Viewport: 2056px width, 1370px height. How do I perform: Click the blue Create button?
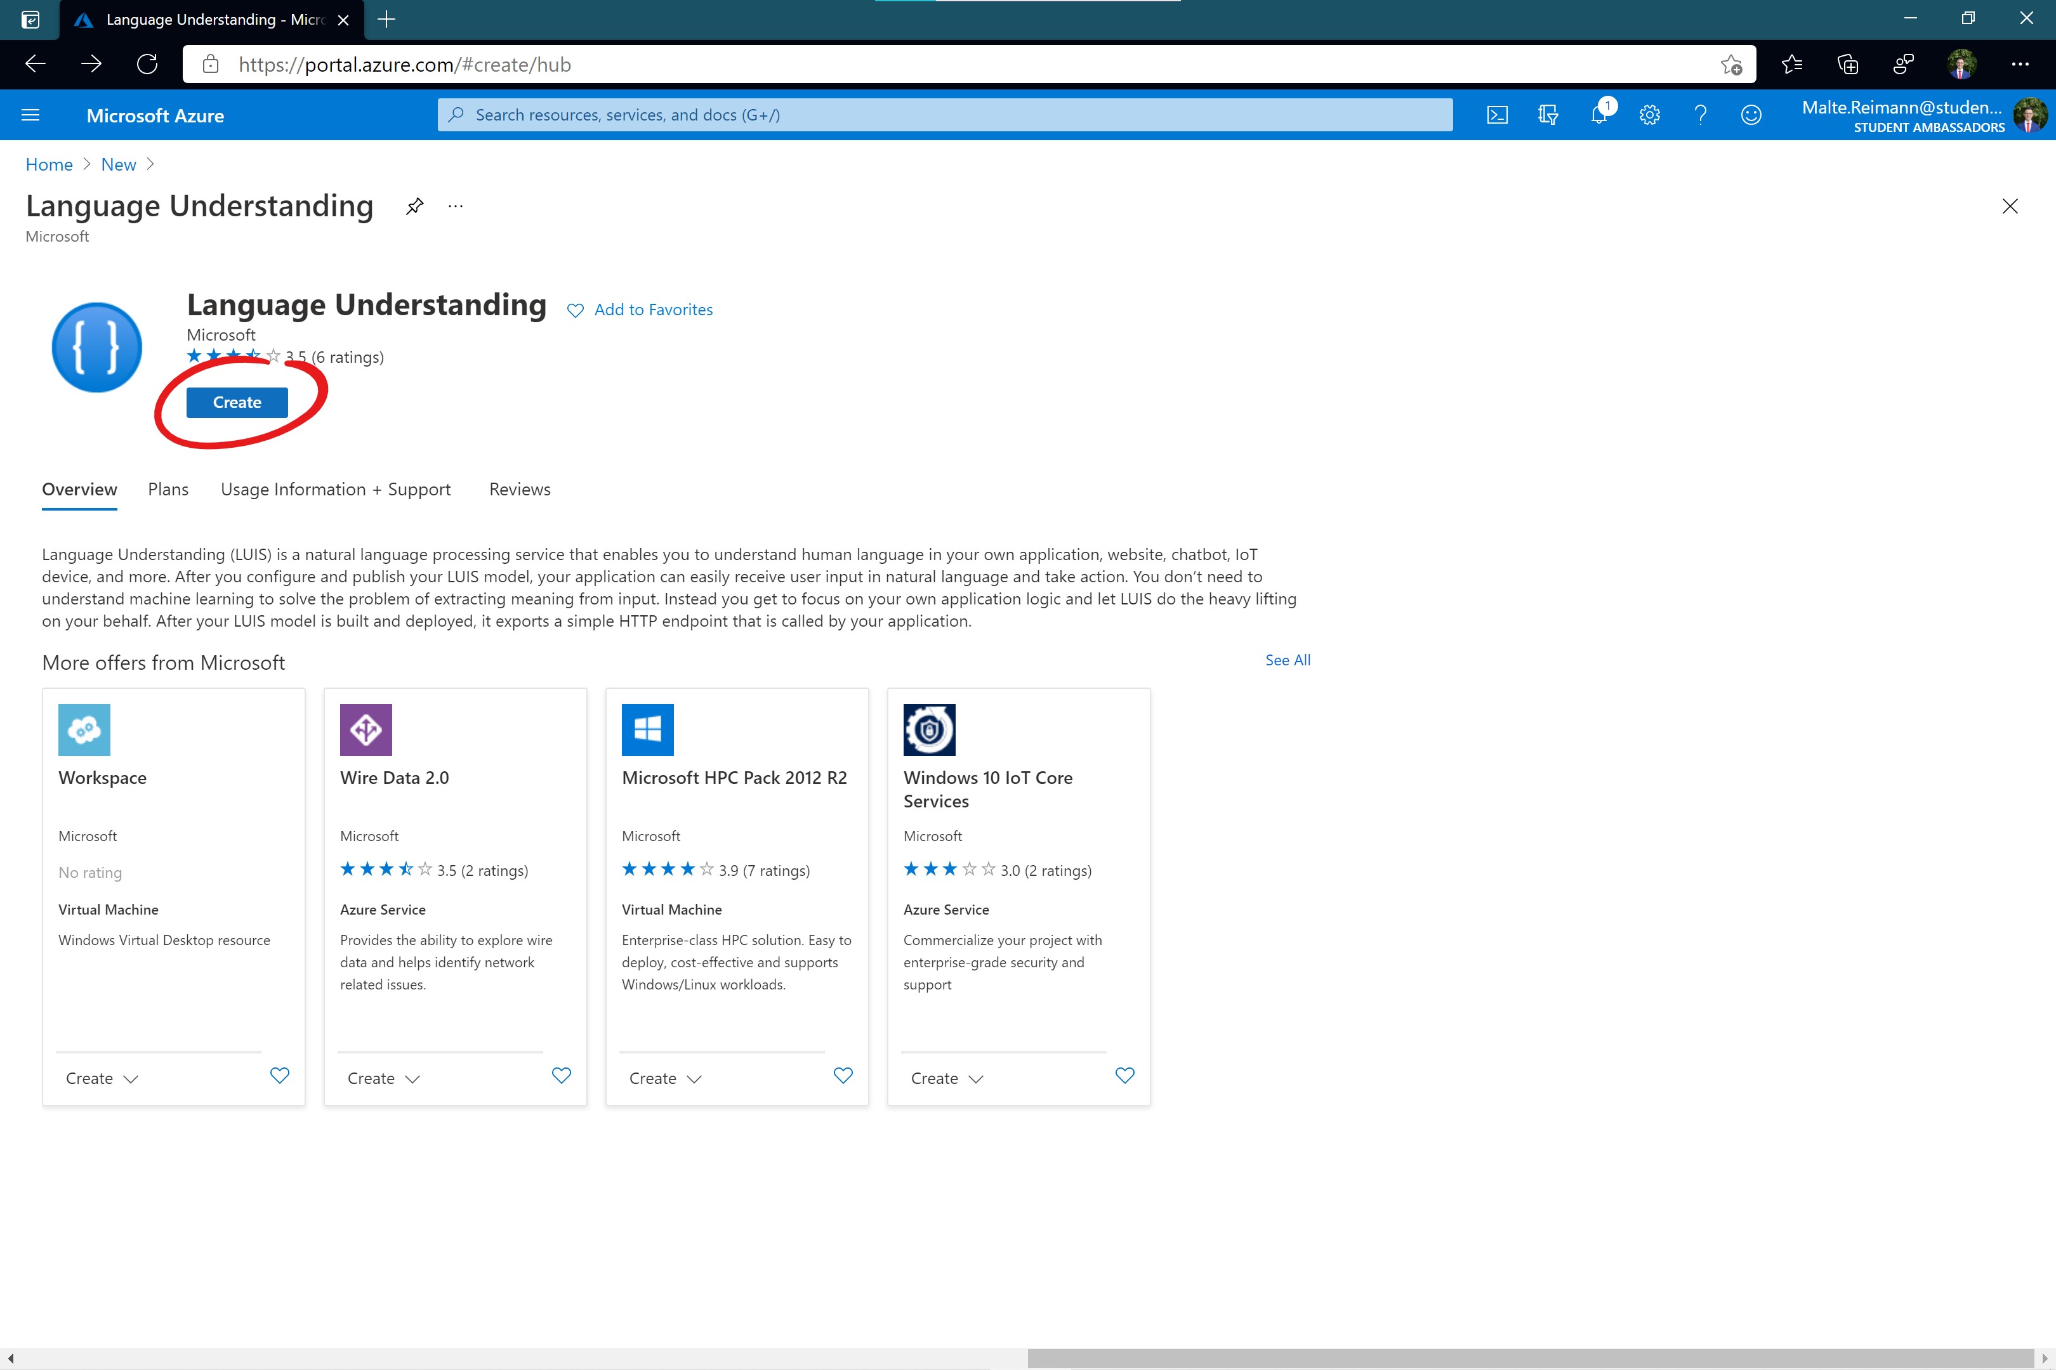(x=237, y=403)
